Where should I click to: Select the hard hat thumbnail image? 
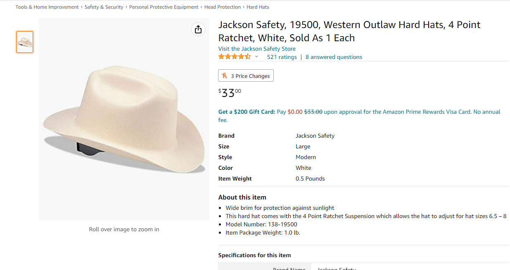pos(25,42)
